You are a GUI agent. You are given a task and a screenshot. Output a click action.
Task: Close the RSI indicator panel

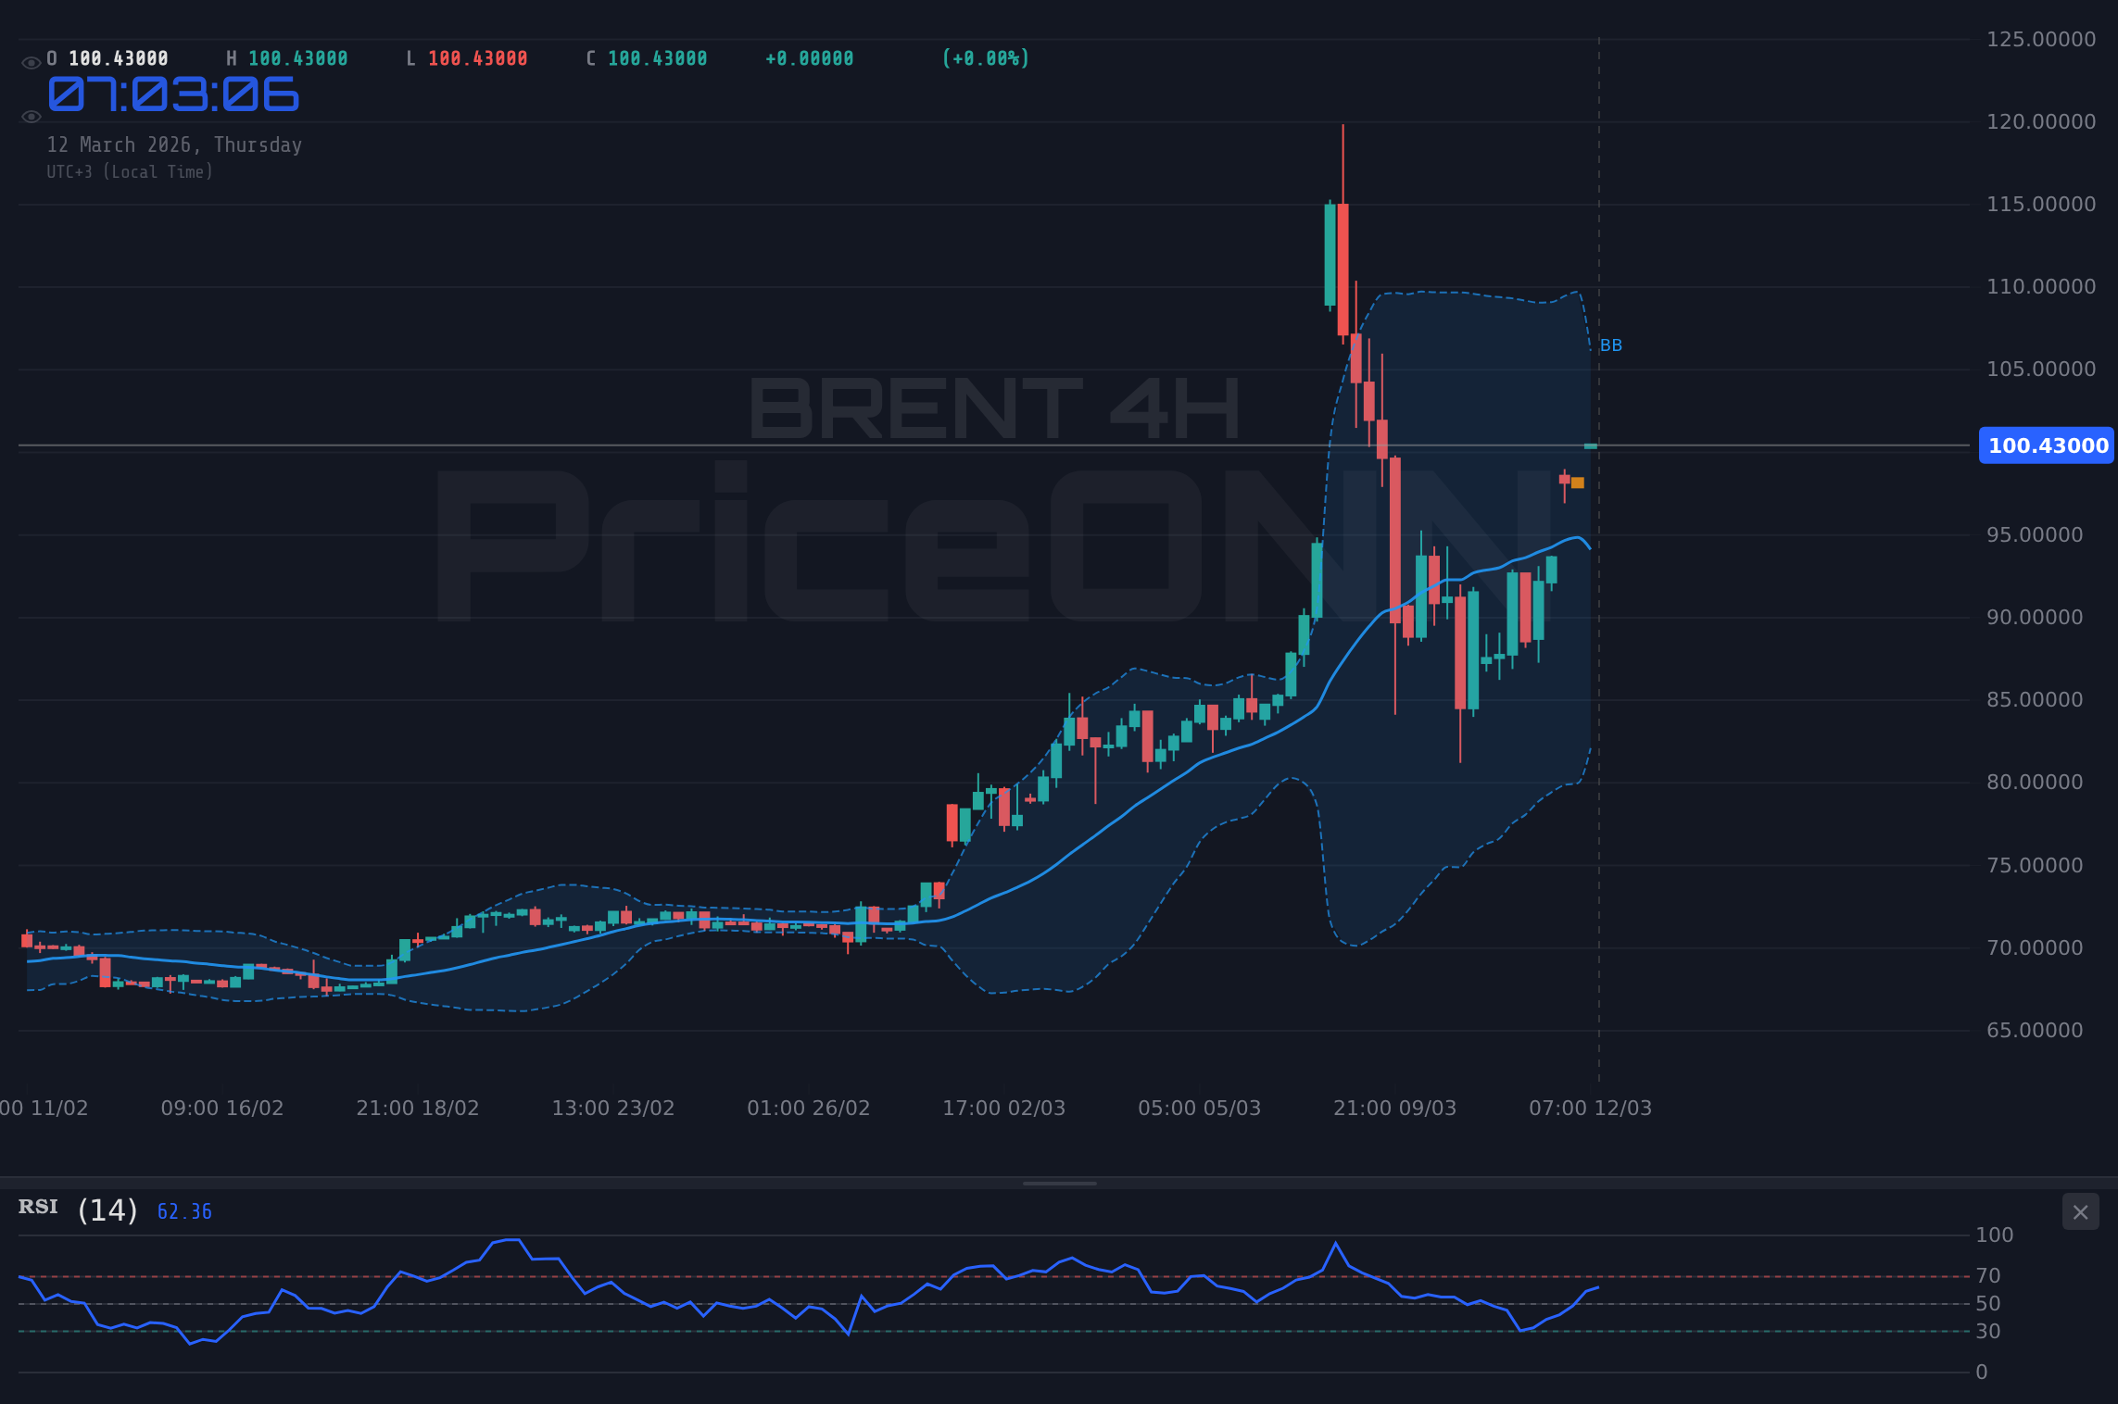pyautogui.click(x=2080, y=1212)
